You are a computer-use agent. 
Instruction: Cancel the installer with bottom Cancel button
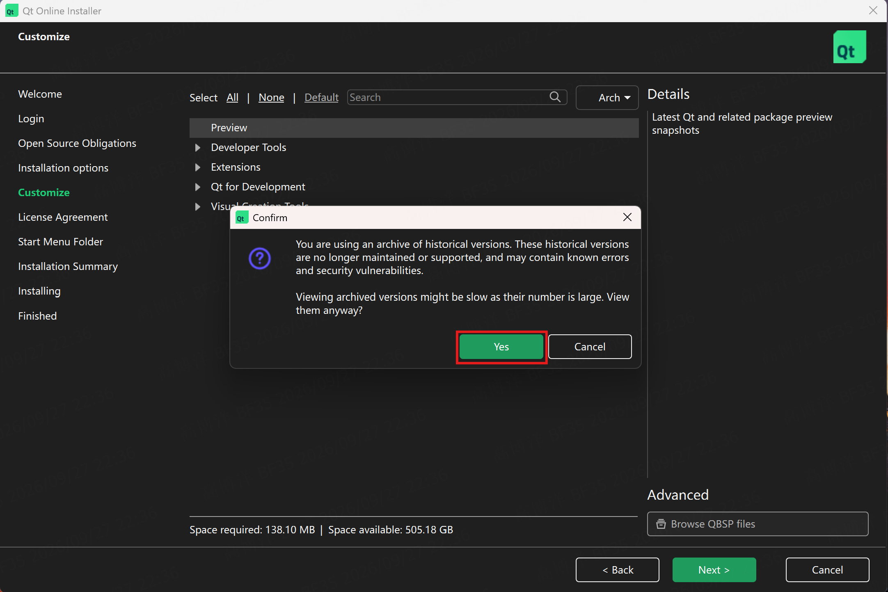(x=827, y=570)
